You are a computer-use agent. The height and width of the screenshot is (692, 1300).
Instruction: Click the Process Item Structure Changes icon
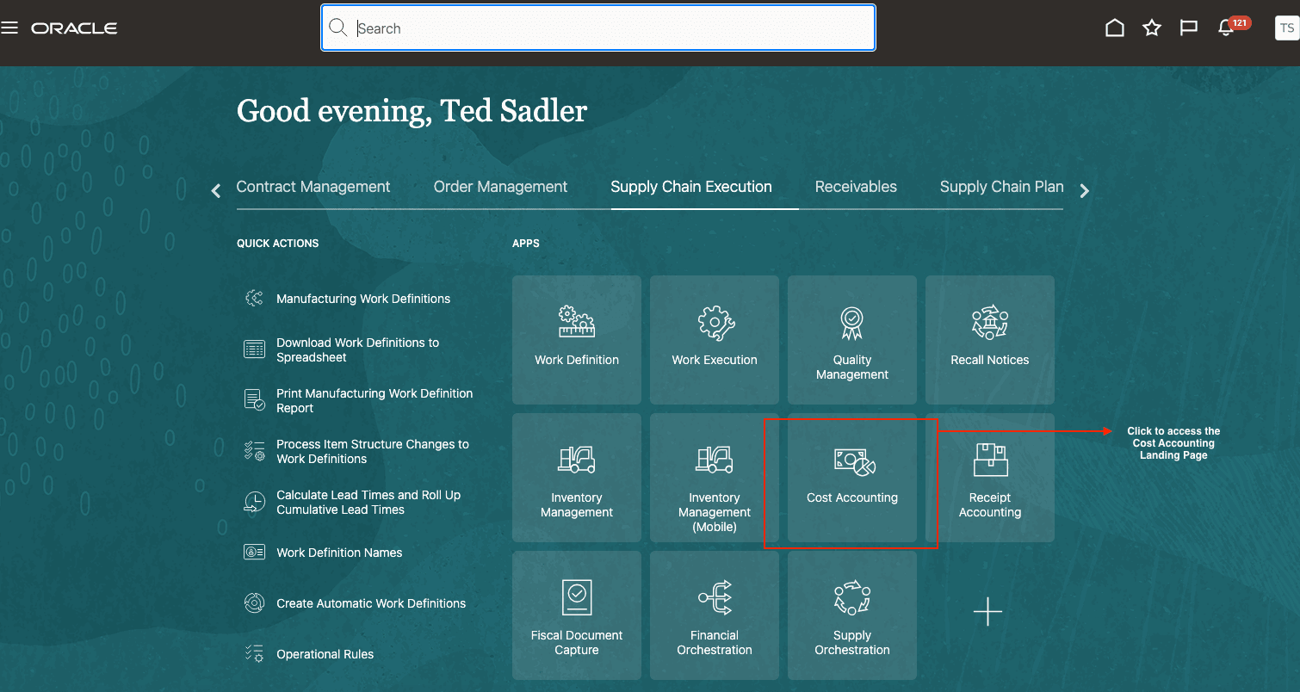click(254, 451)
